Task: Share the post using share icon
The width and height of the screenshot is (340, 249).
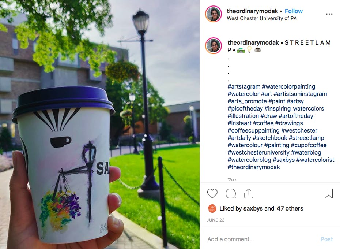Action: click(x=249, y=193)
